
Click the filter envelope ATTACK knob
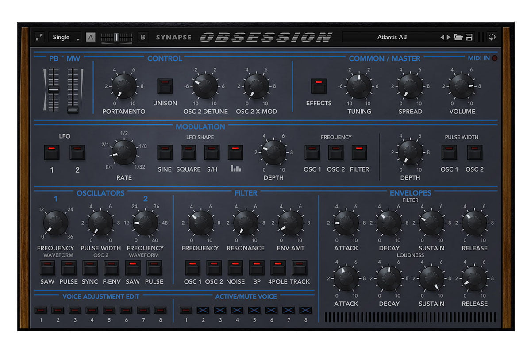coord(346,223)
